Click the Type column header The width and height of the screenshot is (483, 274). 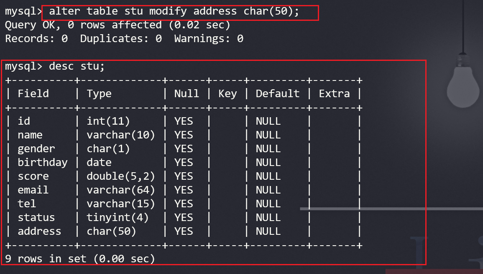[x=99, y=94]
